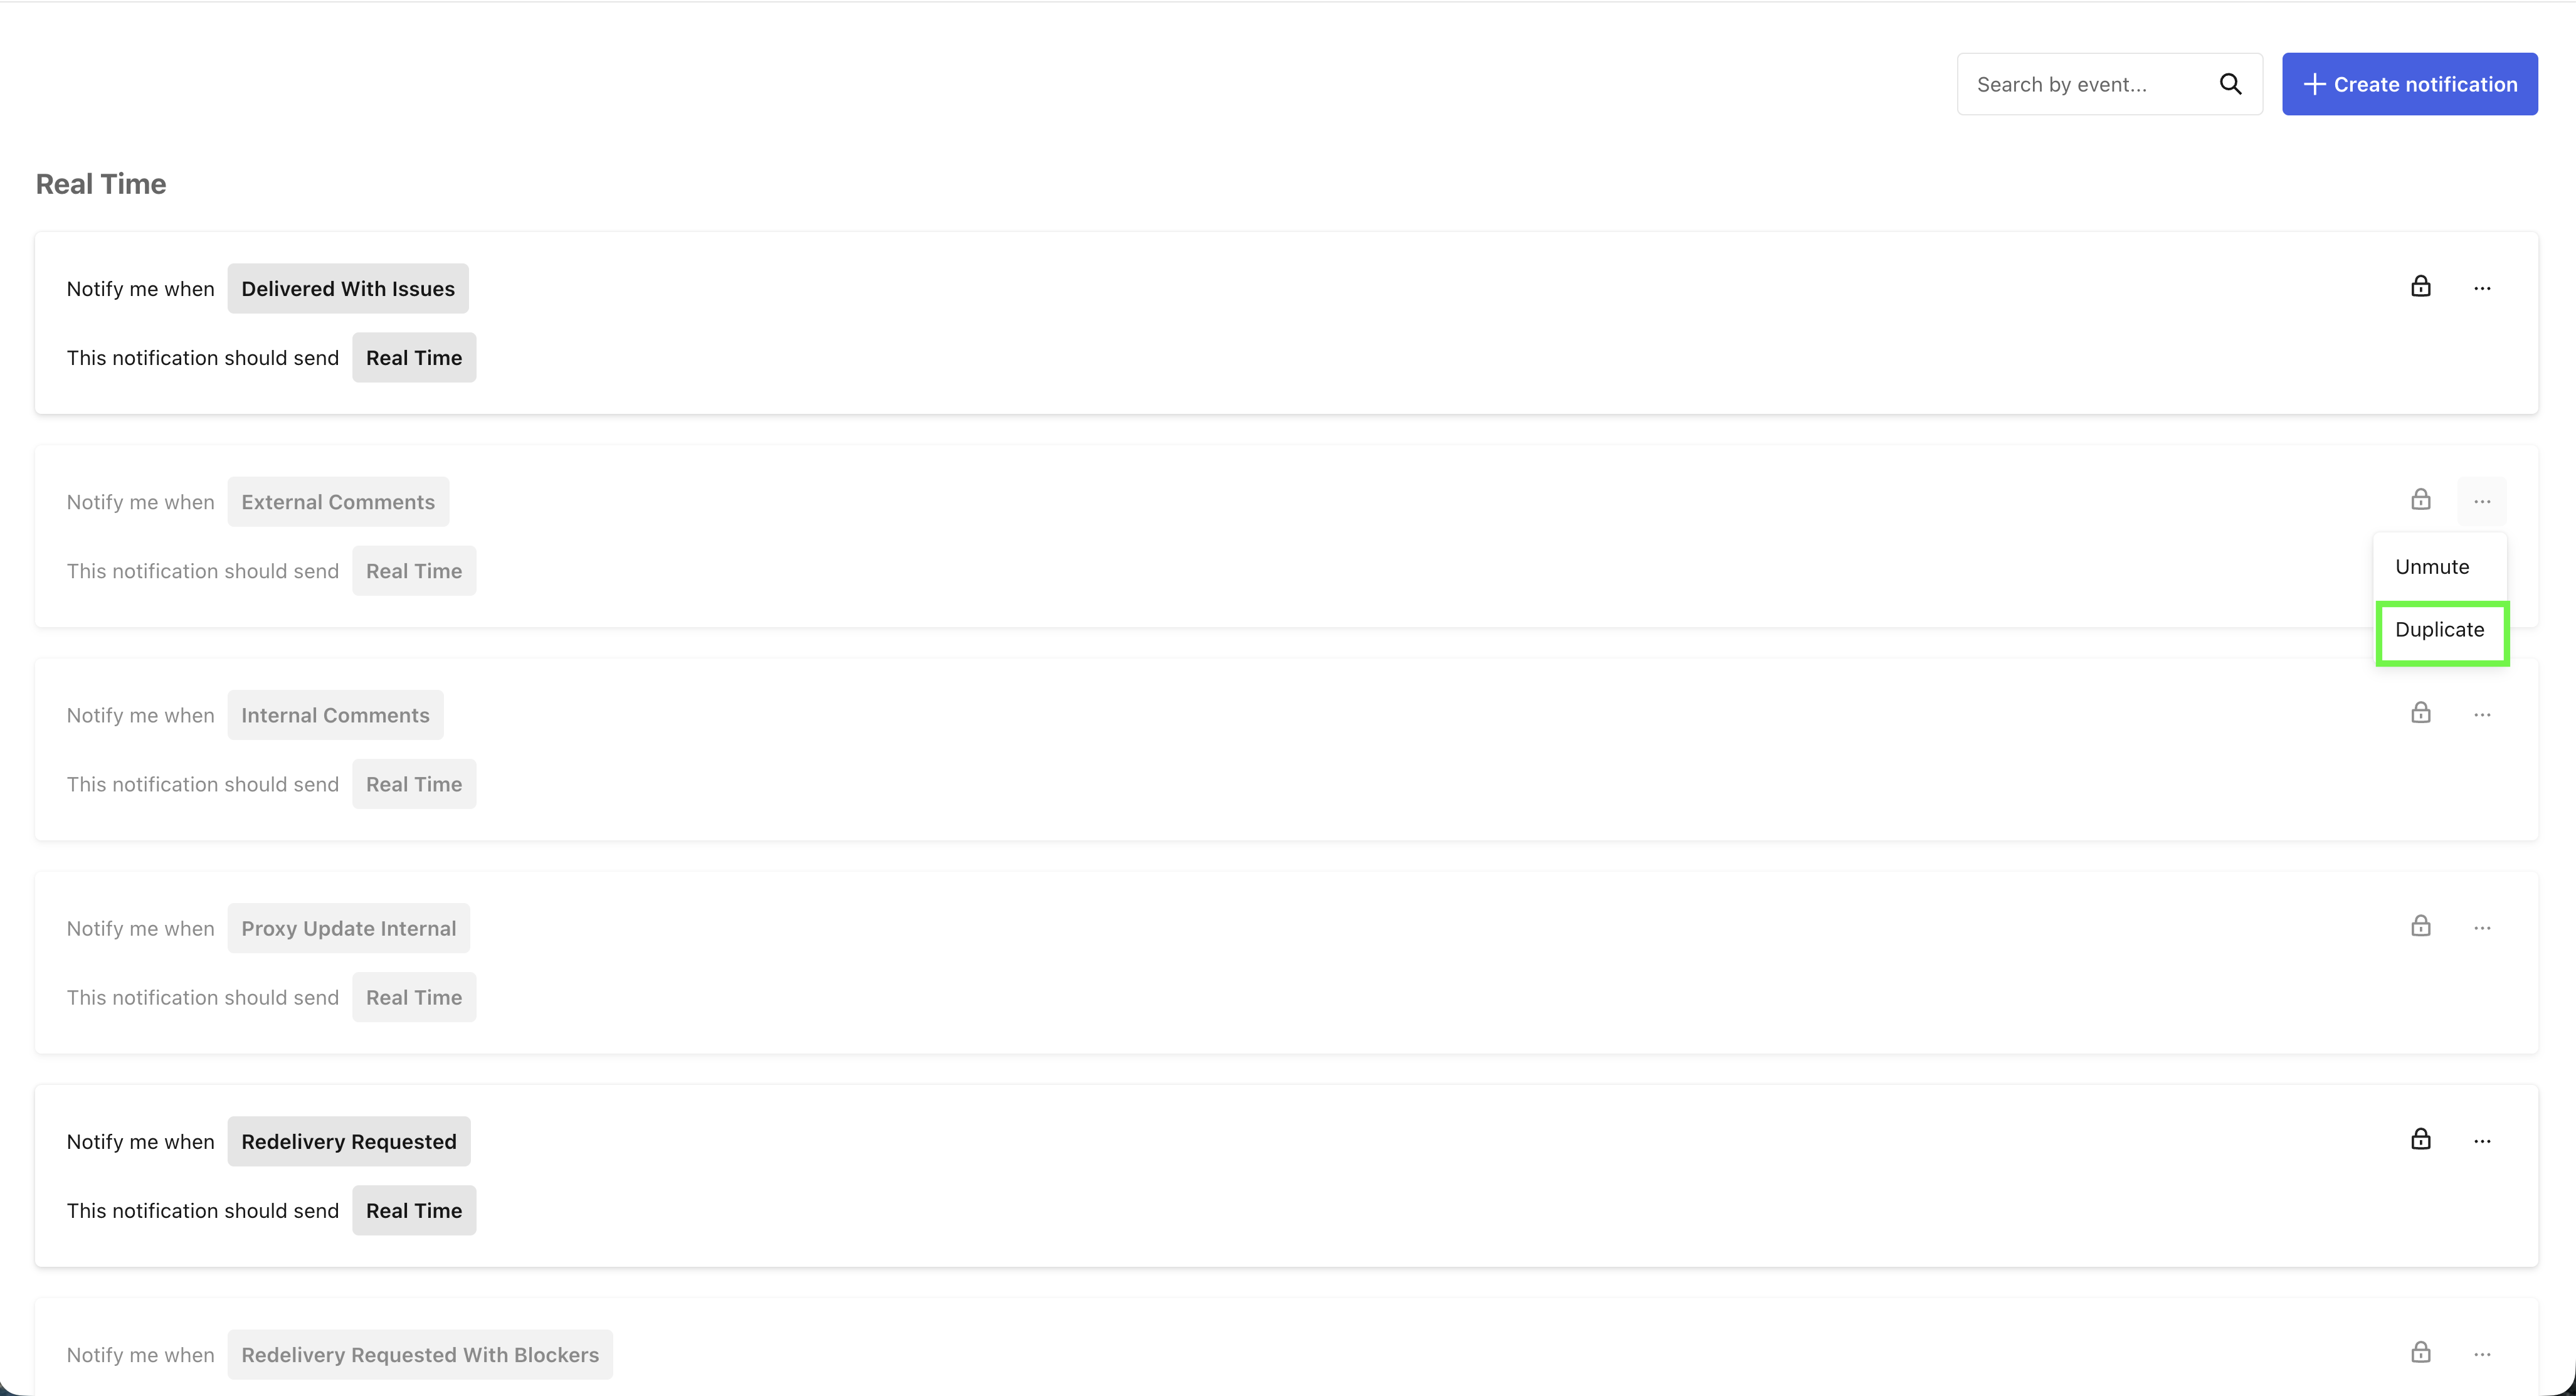Open more options for Redelivery Requested
Screen dimensions: 2576x1396
tap(2482, 1141)
